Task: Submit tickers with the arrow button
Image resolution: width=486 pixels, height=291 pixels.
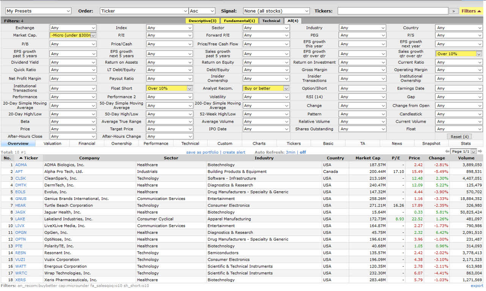Action: (454, 11)
